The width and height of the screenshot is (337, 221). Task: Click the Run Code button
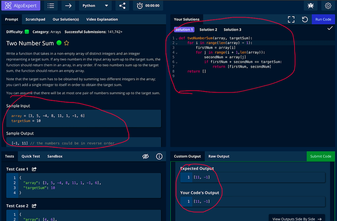(323, 19)
